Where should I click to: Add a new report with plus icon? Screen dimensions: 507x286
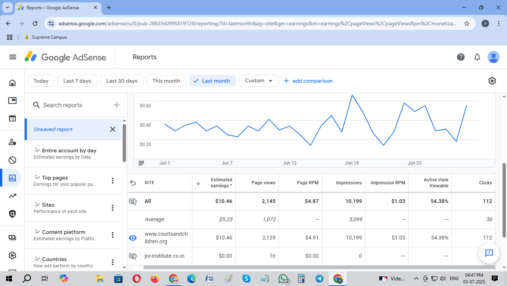tap(117, 105)
